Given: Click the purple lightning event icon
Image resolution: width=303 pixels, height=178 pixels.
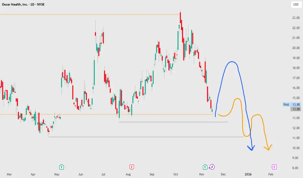Looking at the screenshot, I should click(x=212, y=167).
